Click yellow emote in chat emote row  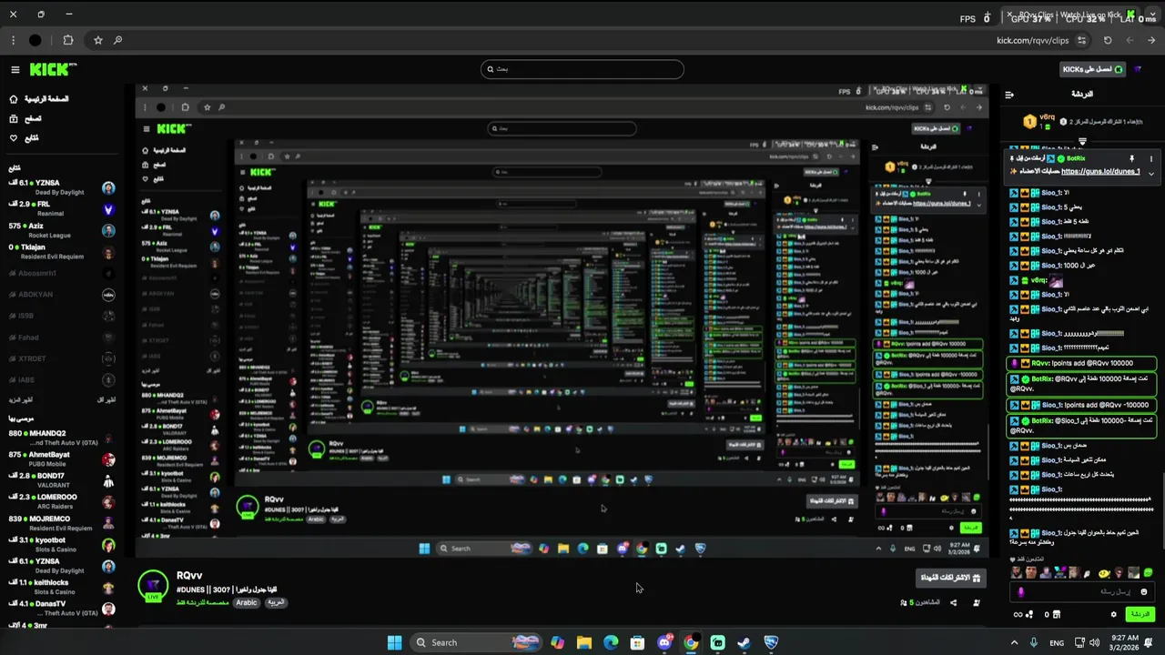[1104, 573]
